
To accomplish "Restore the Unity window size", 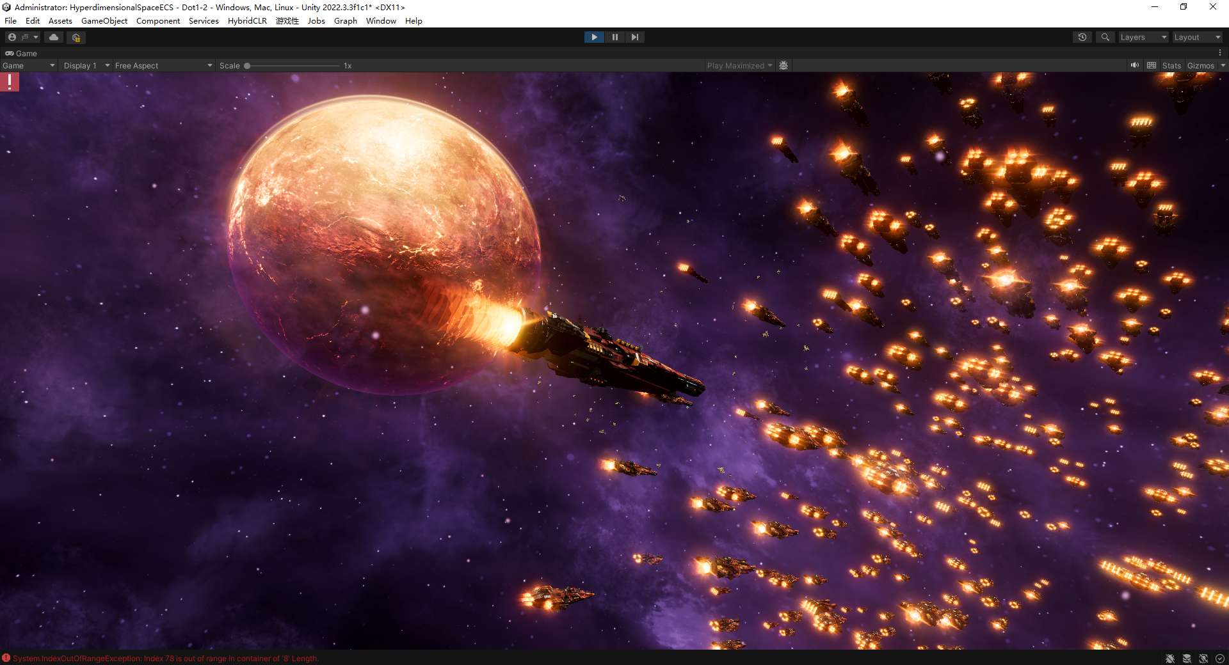I will point(1184,7).
